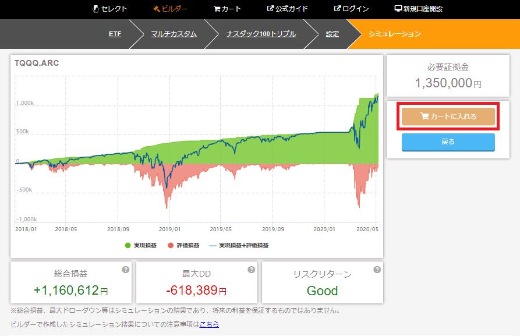Open the ビルダー menu item
Viewport: 520px width, 336px height.
(x=170, y=9)
